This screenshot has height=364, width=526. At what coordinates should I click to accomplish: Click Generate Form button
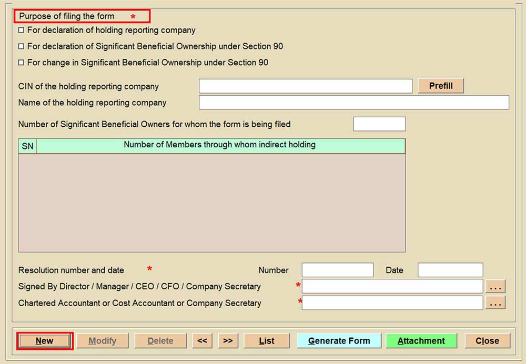[339, 341]
